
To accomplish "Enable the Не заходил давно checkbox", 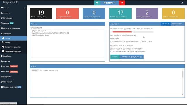I will click(x=131, y=51).
